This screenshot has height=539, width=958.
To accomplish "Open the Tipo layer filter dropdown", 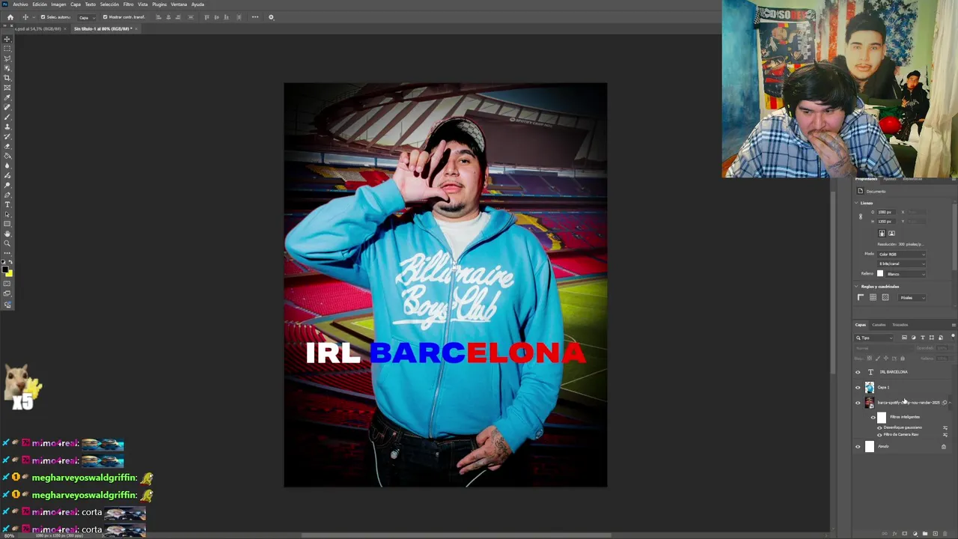I will coord(874,338).
